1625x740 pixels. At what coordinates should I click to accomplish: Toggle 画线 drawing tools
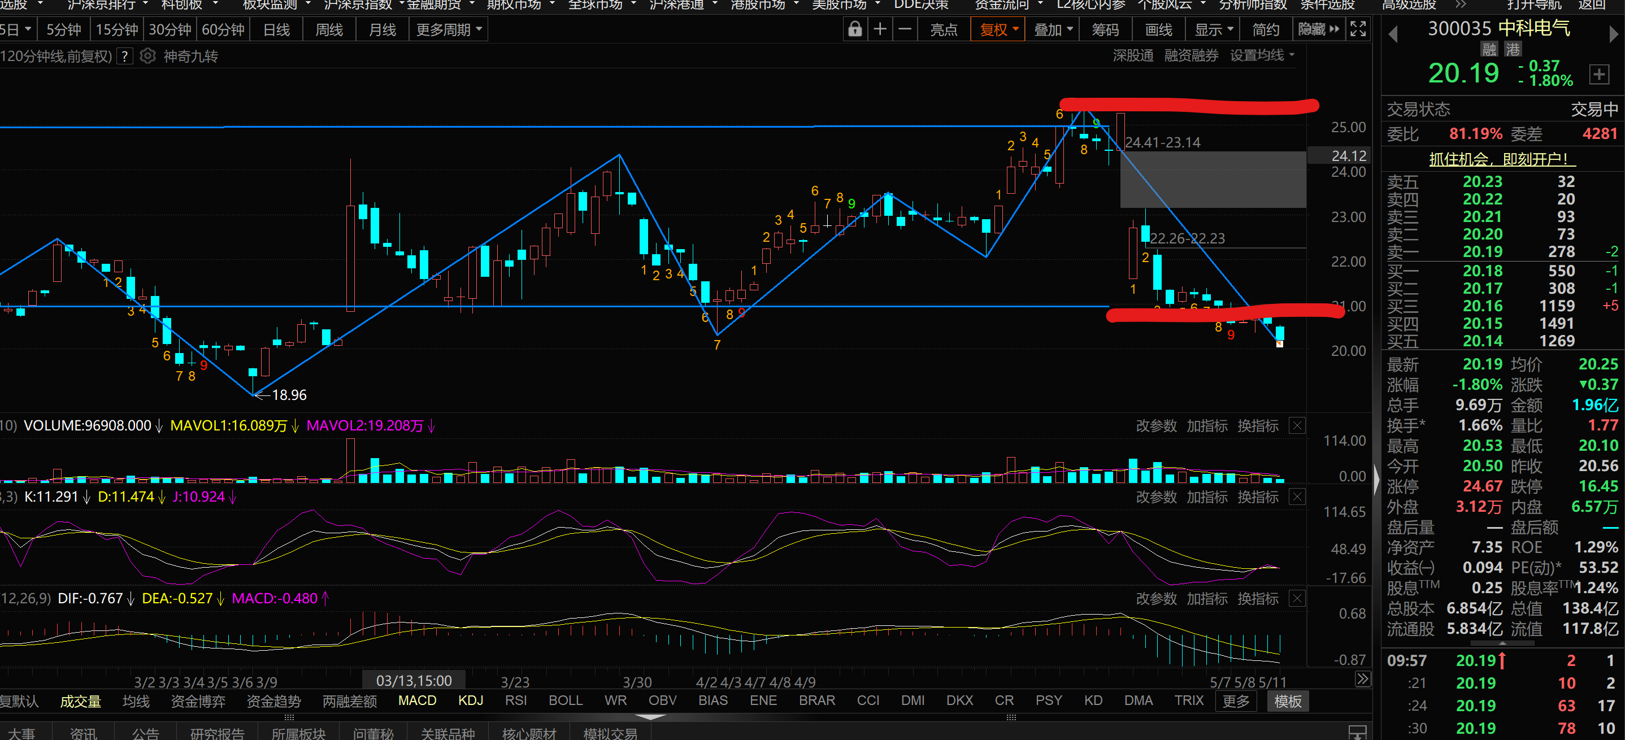pyautogui.click(x=1158, y=29)
